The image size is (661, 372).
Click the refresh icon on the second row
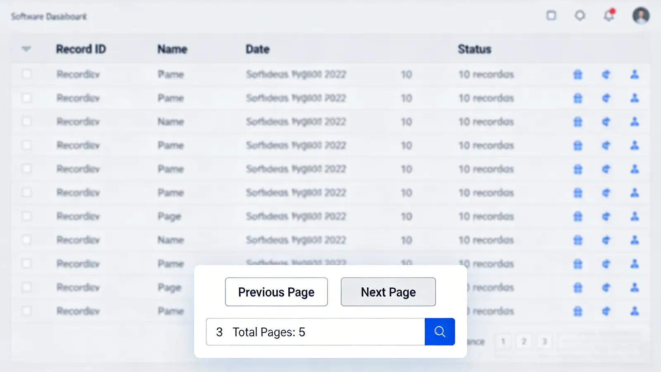(x=606, y=98)
